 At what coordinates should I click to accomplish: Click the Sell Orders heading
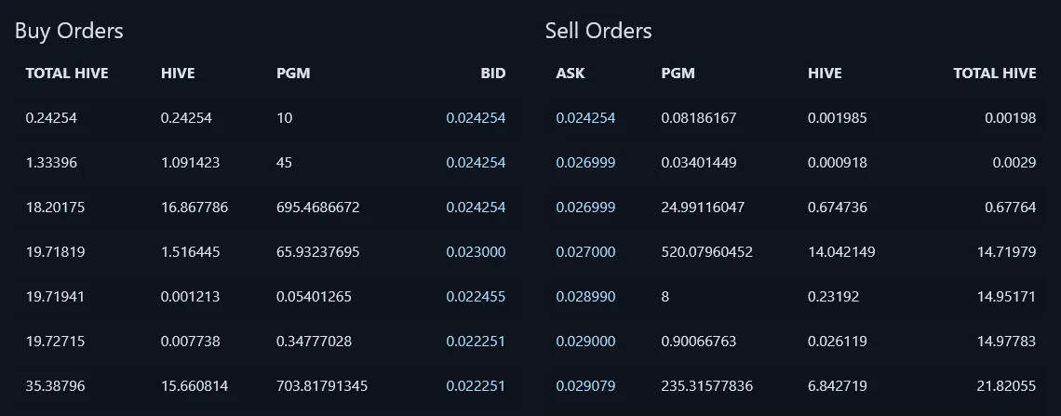point(598,31)
